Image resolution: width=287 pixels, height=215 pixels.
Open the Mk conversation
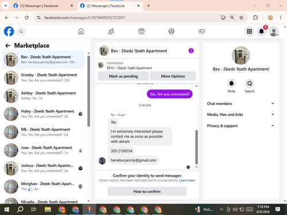43,132
